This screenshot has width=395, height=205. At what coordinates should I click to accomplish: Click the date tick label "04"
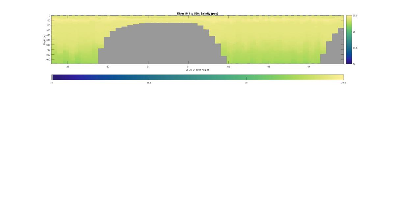(309, 67)
